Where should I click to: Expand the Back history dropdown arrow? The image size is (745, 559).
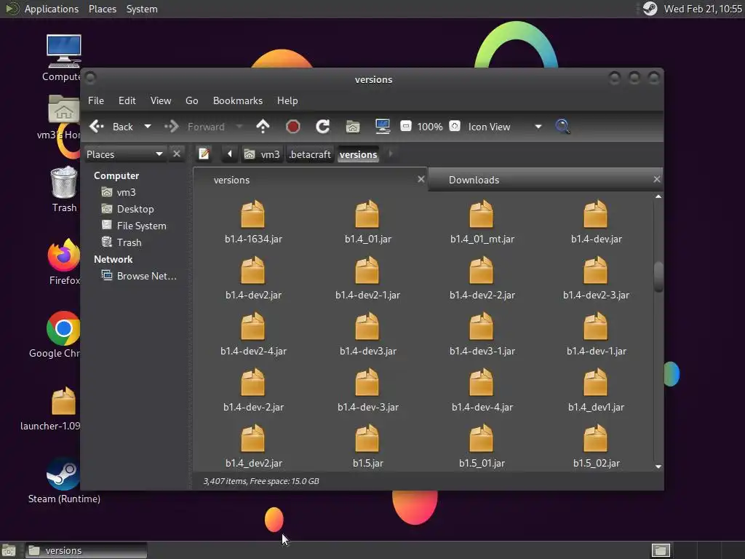click(x=148, y=127)
